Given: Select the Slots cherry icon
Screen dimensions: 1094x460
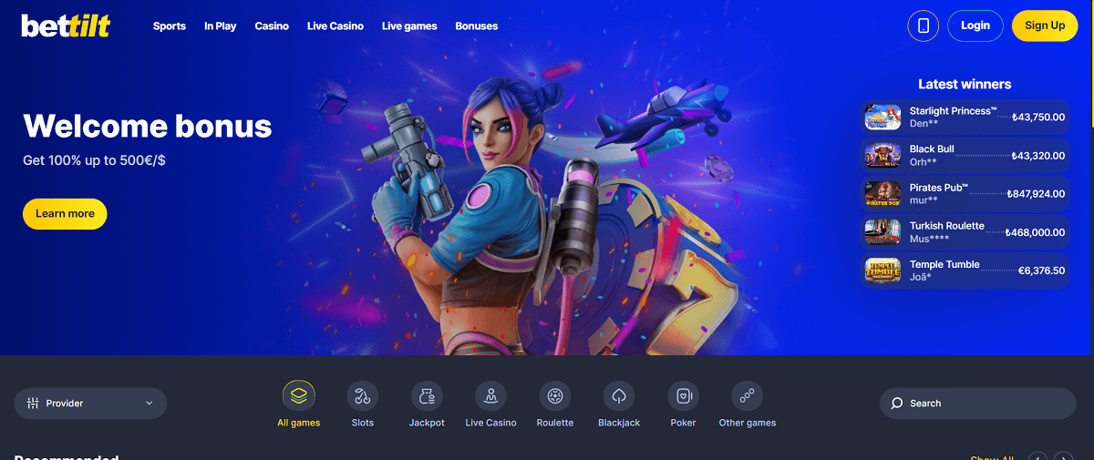Looking at the screenshot, I should (x=363, y=396).
